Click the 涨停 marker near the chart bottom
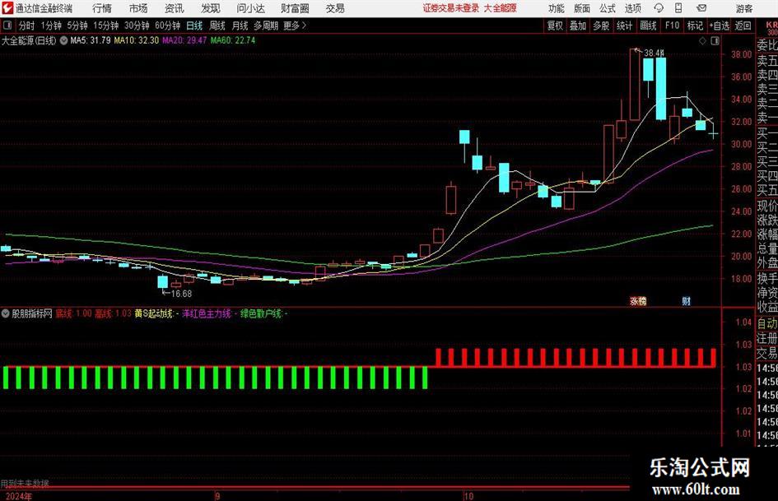 [x=638, y=301]
